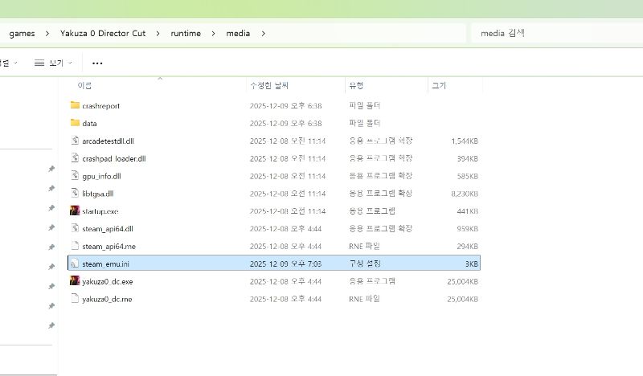
Task: Sort by the 이름 column header
Action: point(84,85)
